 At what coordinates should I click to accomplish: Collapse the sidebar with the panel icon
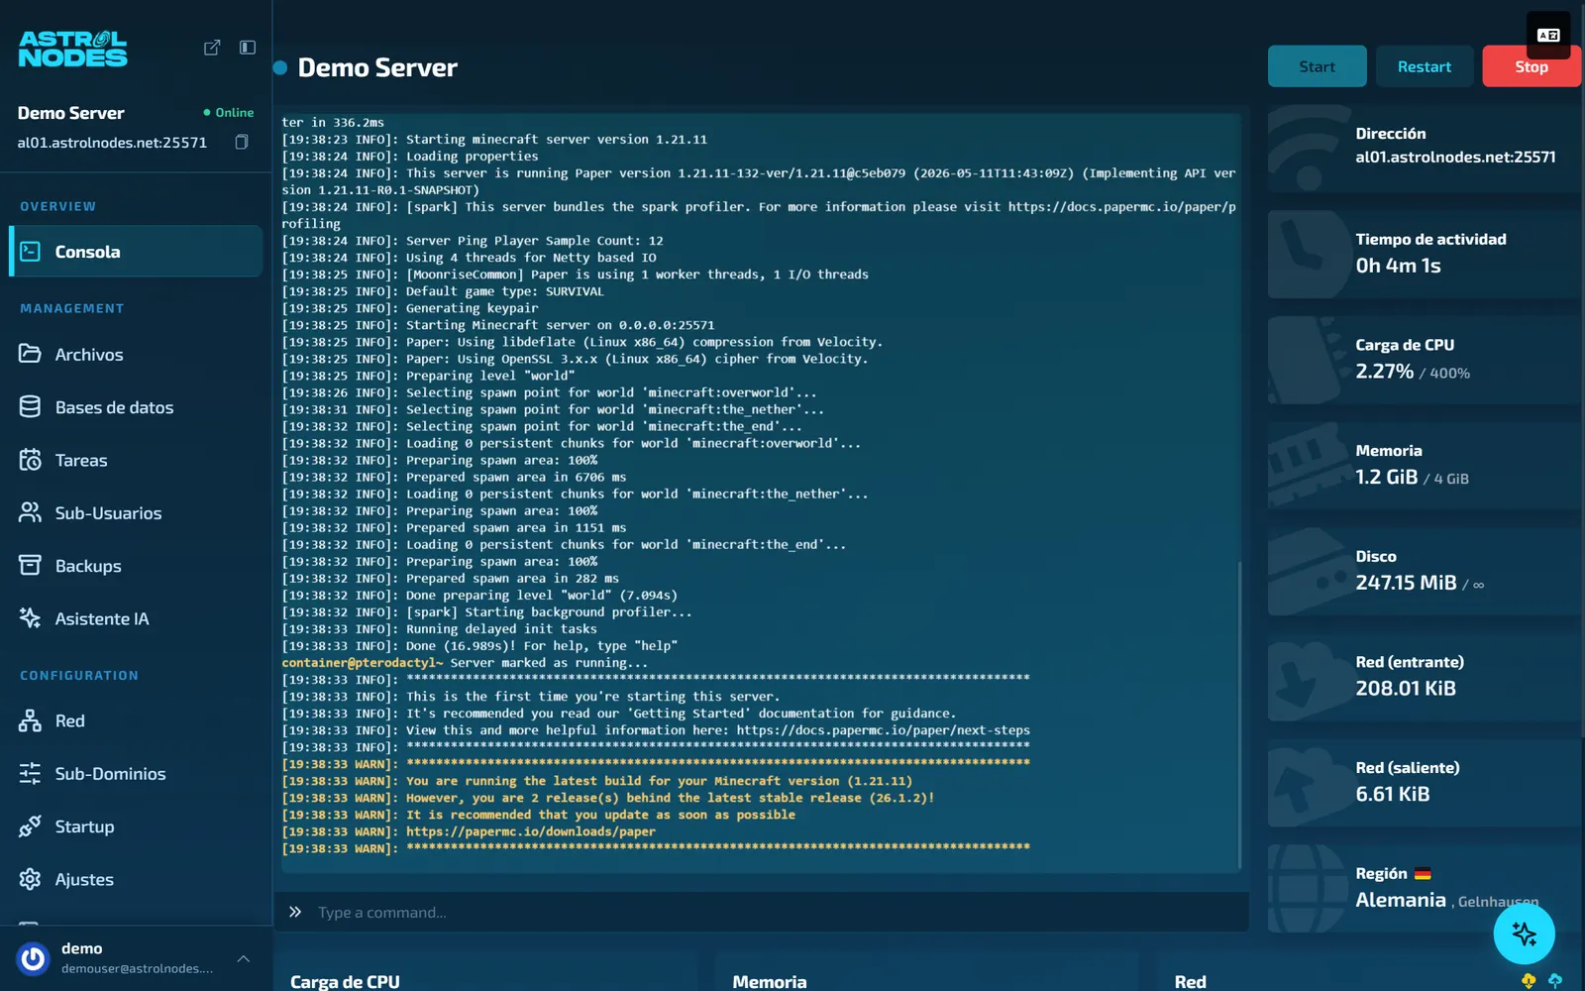tap(248, 48)
